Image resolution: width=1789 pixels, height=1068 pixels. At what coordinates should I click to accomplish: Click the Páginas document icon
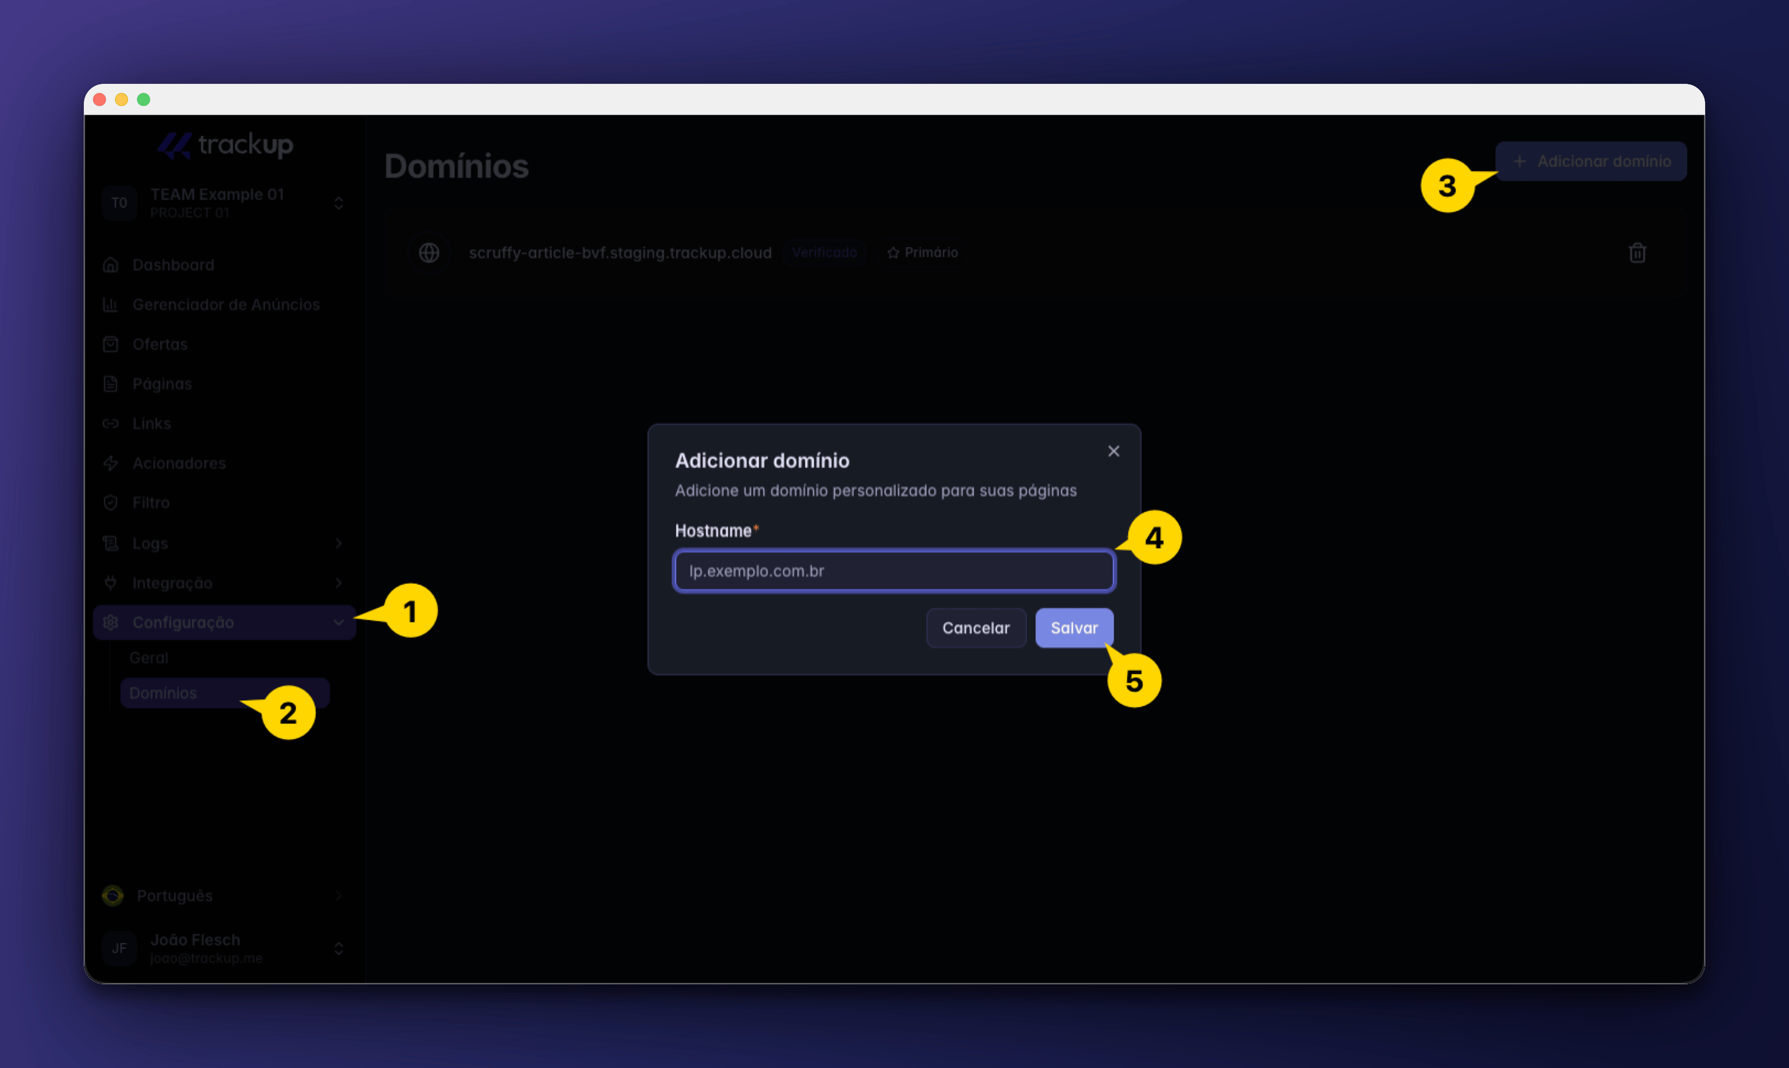(x=110, y=384)
